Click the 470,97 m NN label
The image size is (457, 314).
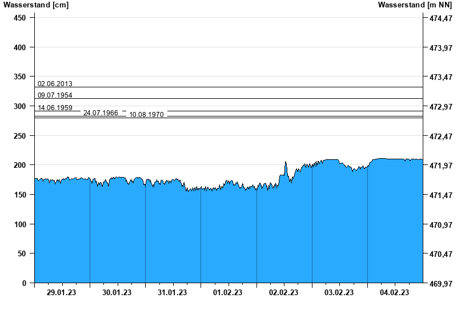[441, 225]
